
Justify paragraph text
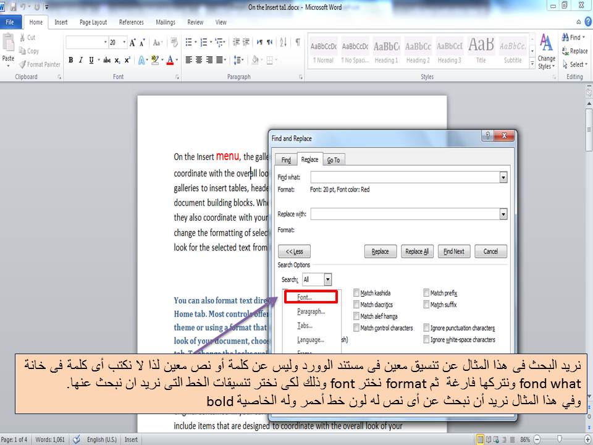pyautogui.click(x=219, y=60)
